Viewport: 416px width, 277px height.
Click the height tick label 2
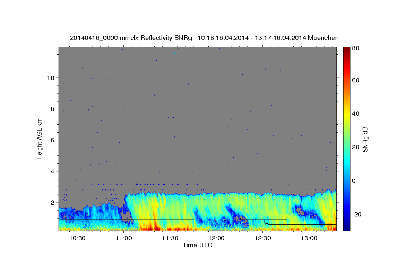53,202
